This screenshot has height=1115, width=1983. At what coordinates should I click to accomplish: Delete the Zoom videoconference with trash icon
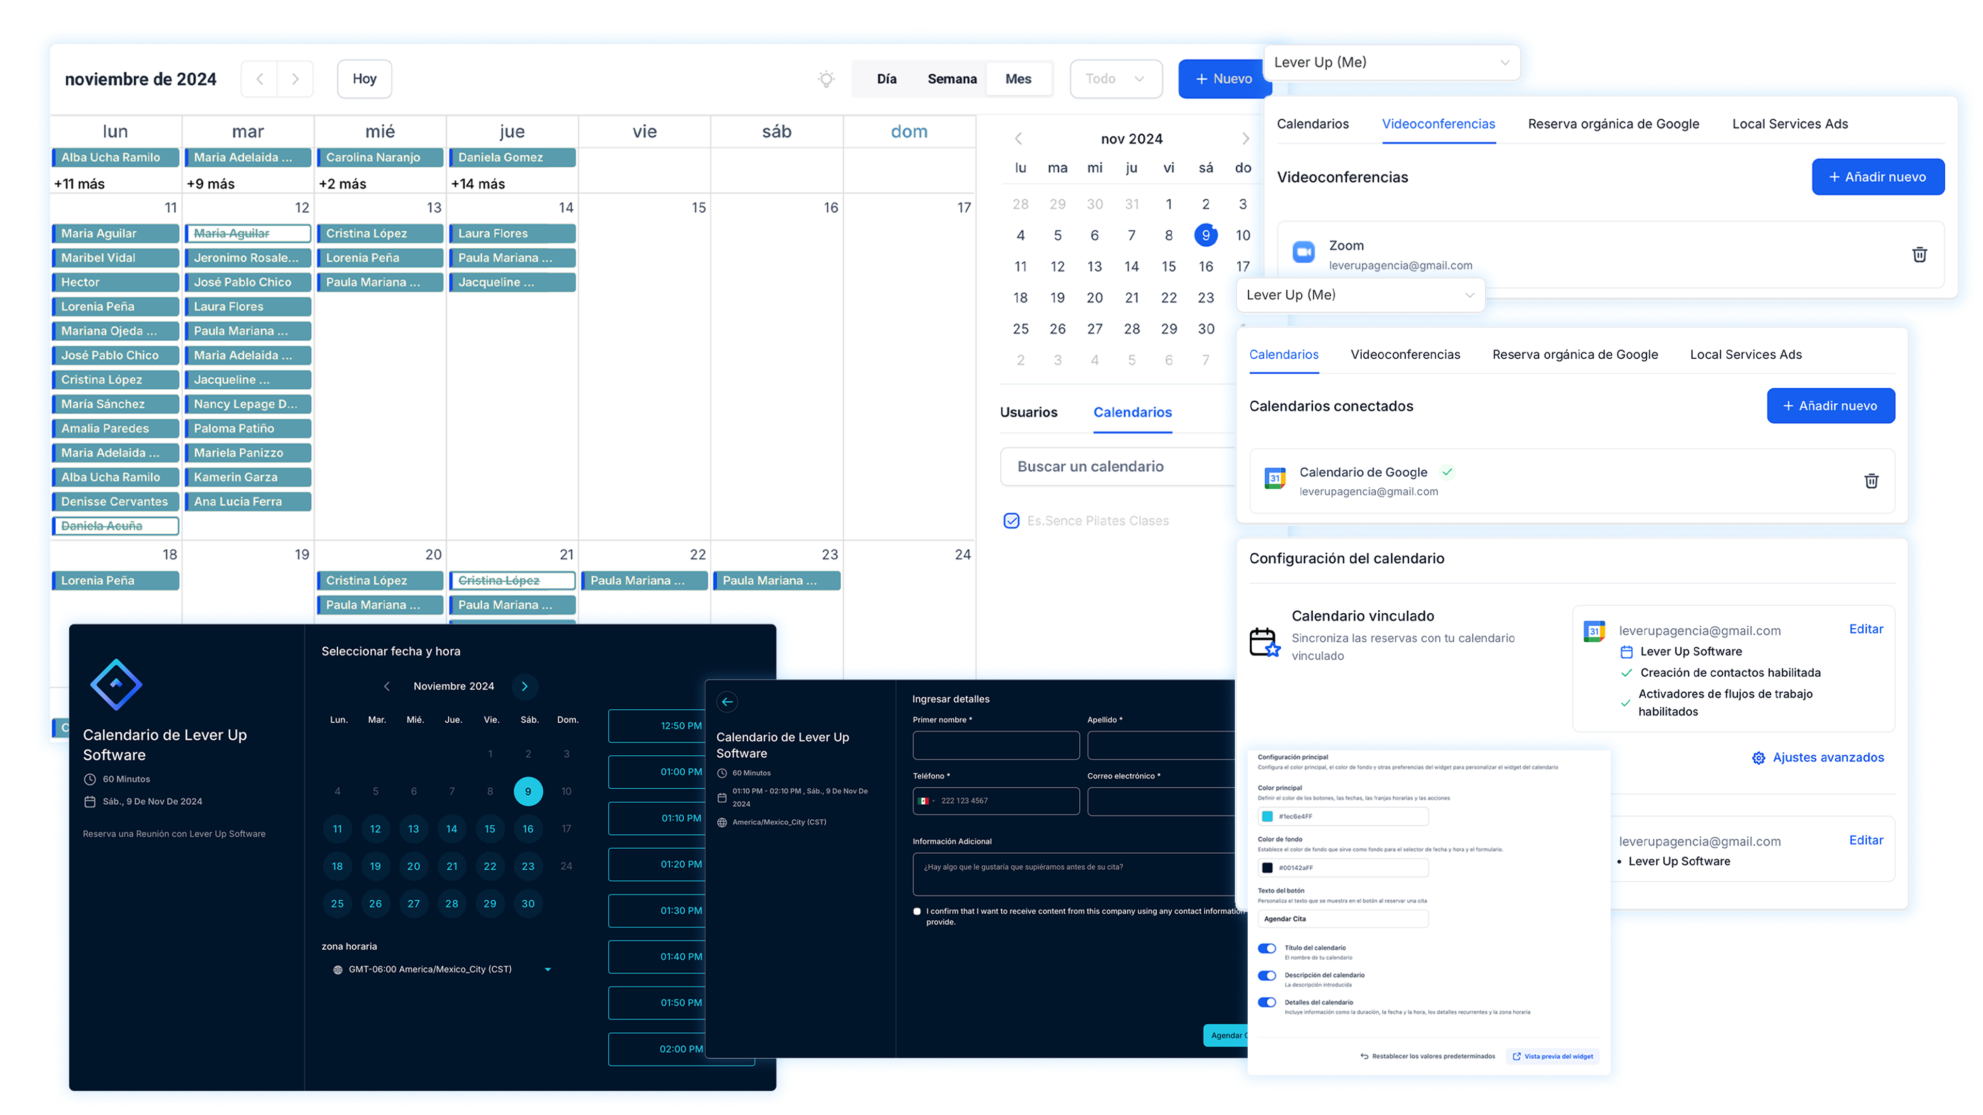pyautogui.click(x=1919, y=254)
